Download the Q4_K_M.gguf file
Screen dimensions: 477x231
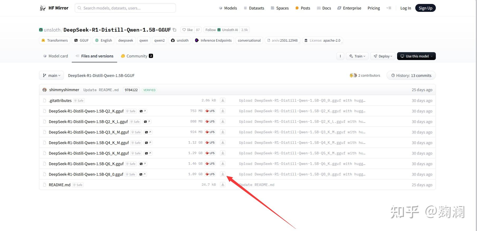tap(223, 142)
